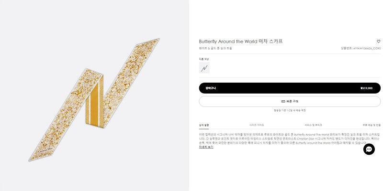Screen dimensions: 383x191
Task: Select the alternate color scarf thumbnail
Action: 204,68
